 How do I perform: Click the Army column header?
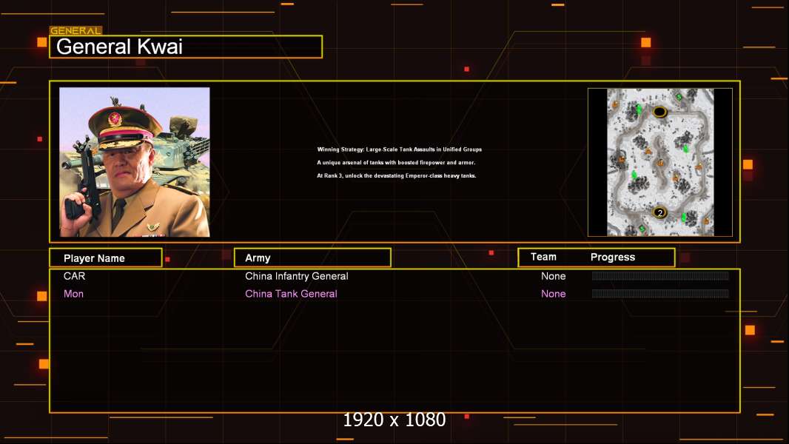(x=312, y=258)
